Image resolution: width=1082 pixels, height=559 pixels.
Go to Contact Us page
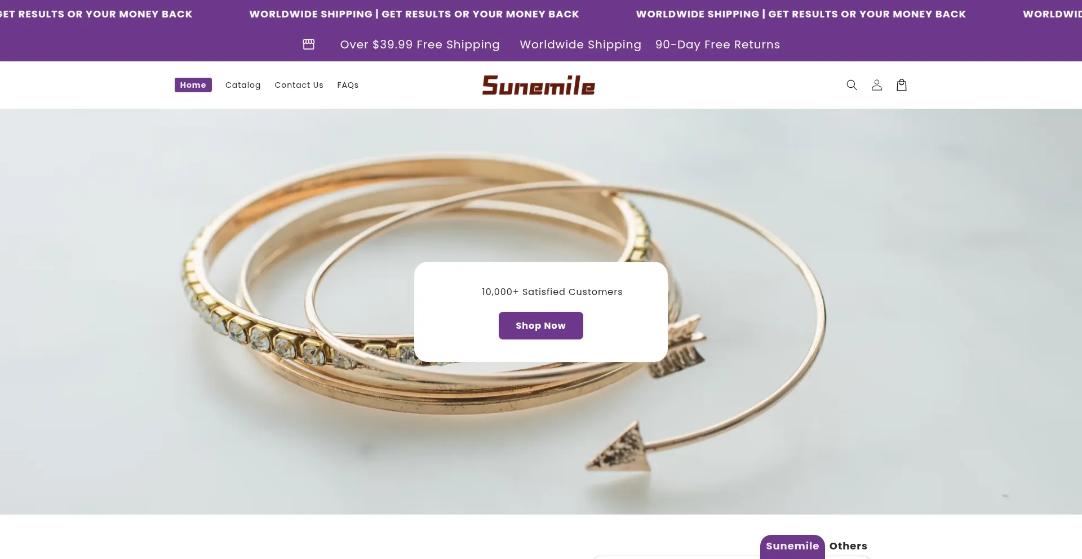pos(299,85)
